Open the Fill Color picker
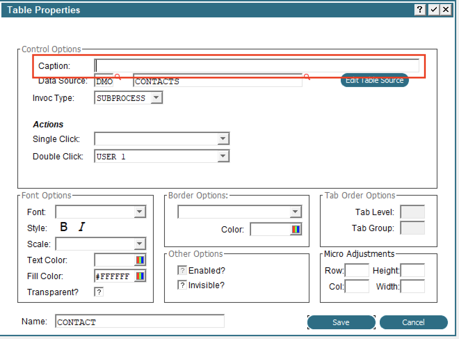The width and height of the screenshot is (459, 339). 140,276
